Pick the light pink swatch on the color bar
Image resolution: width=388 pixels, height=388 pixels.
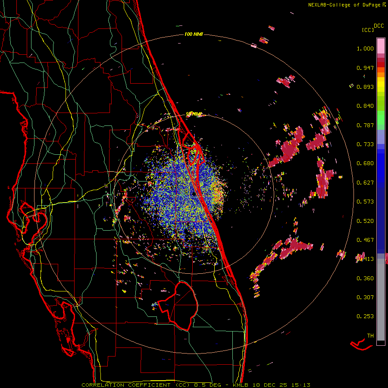pyautogui.click(x=381, y=46)
